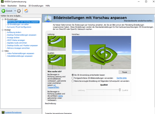Open the 3D-Einstellungen menu
155x114 pixels.
36,6
